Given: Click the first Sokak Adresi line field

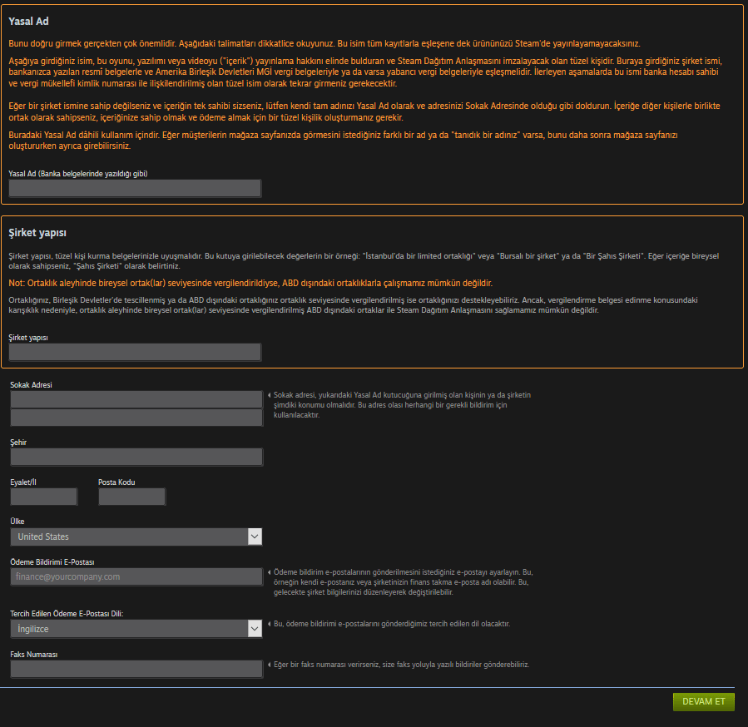Looking at the screenshot, I should click(x=136, y=399).
